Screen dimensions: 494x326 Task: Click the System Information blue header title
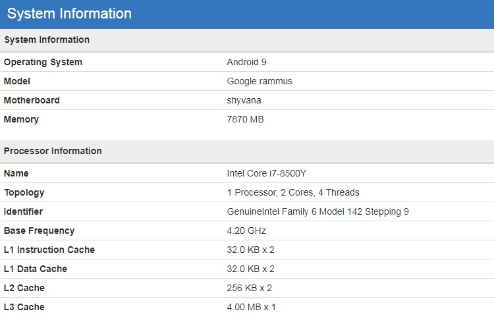pyautogui.click(x=69, y=14)
